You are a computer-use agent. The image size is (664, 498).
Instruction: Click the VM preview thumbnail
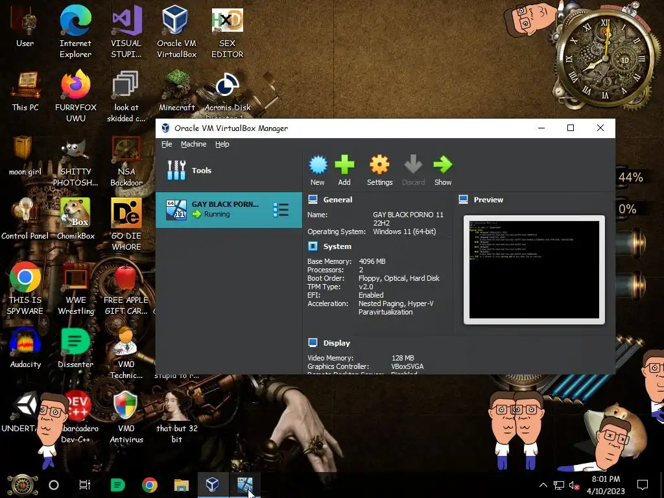[x=534, y=270]
